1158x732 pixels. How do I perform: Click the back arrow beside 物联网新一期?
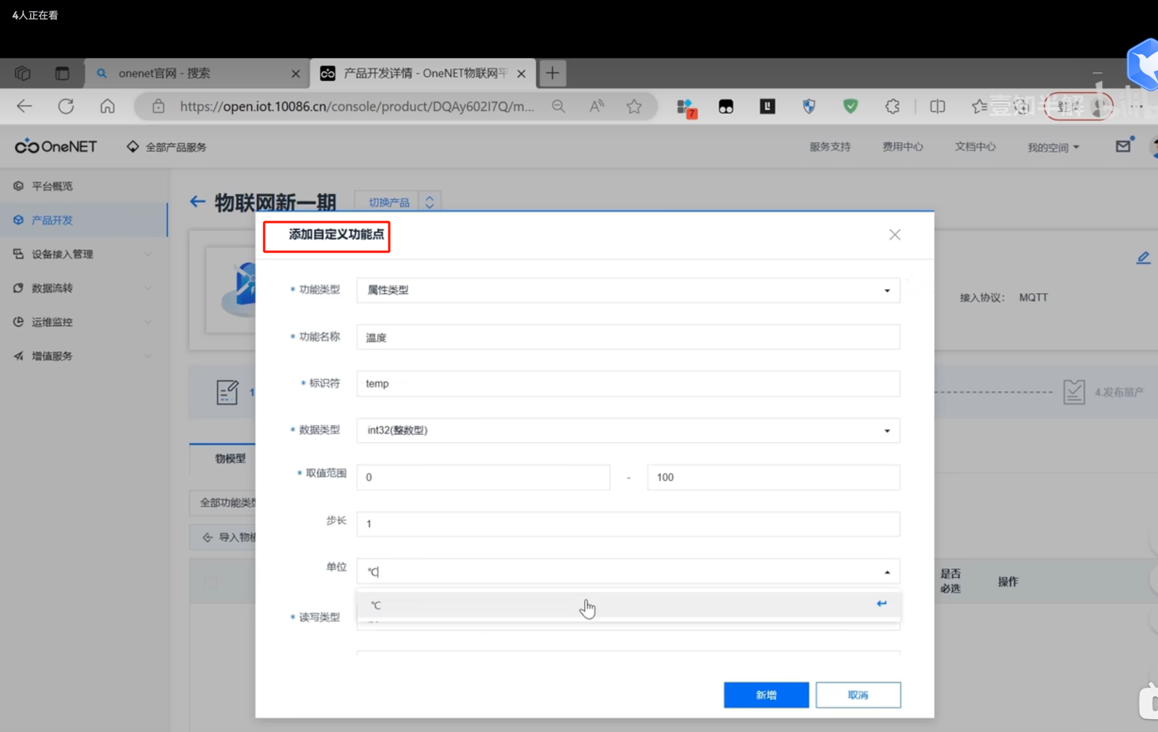pos(197,202)
